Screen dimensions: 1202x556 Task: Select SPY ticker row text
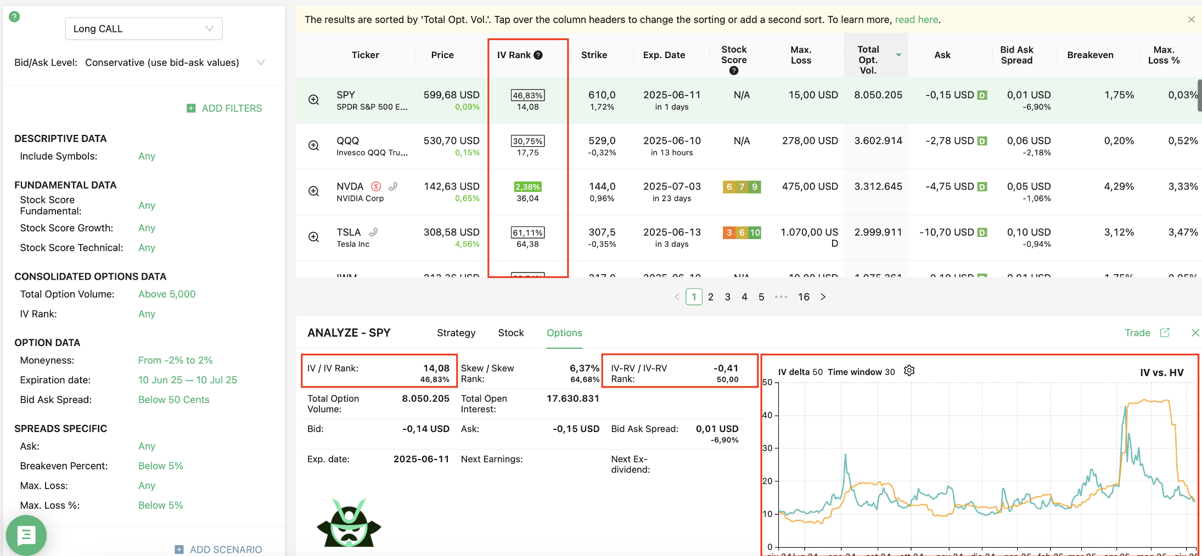[x=346, y=95]
